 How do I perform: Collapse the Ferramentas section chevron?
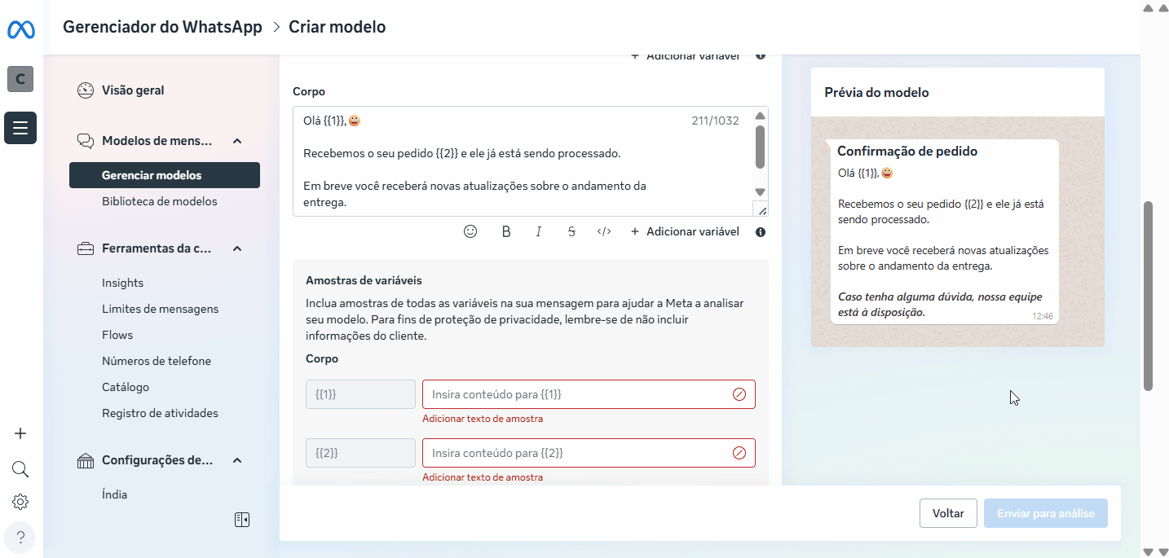click(237, 248)
